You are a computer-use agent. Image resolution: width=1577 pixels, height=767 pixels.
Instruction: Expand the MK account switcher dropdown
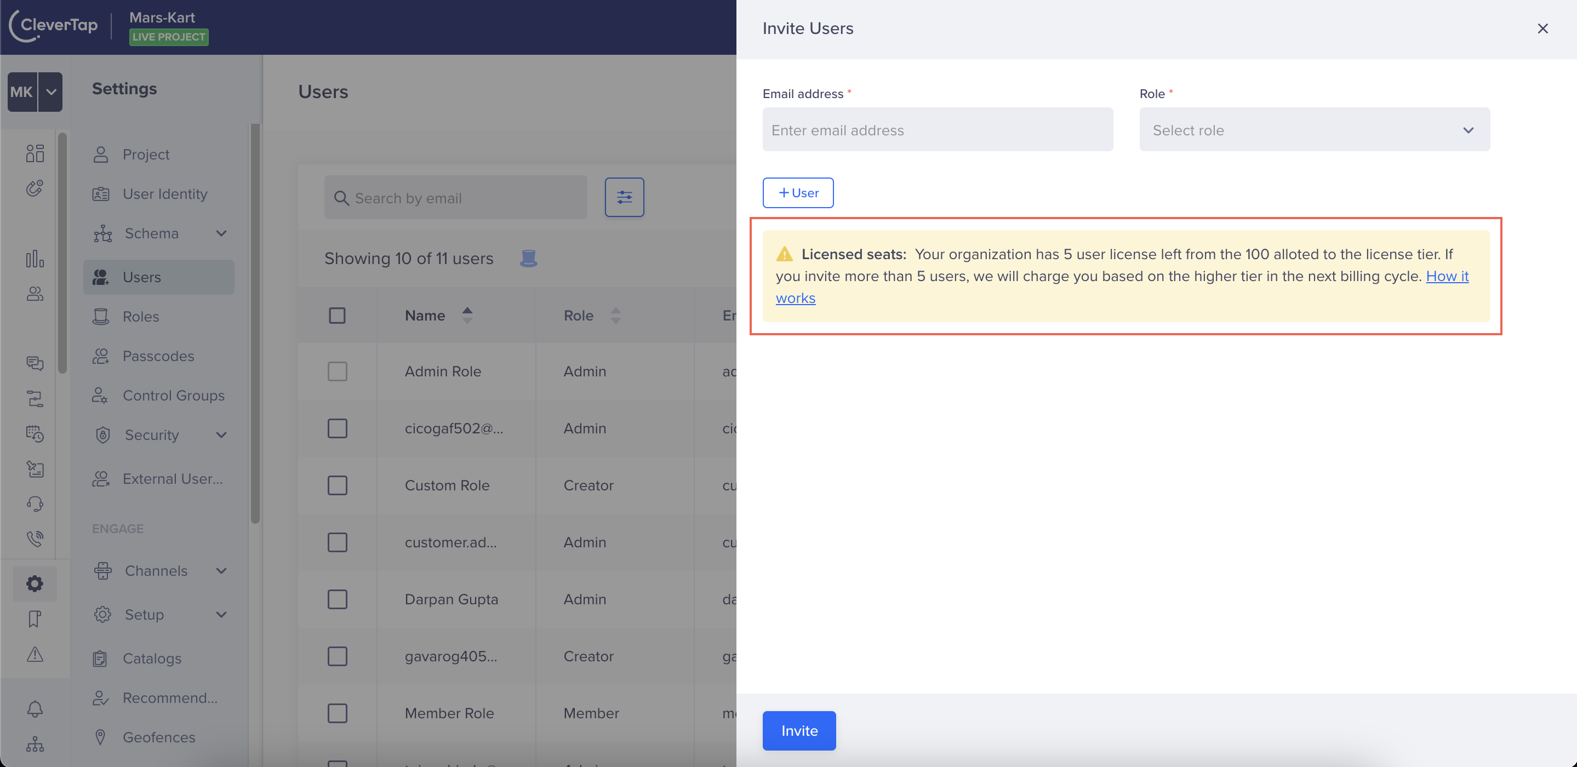point(51,92)
